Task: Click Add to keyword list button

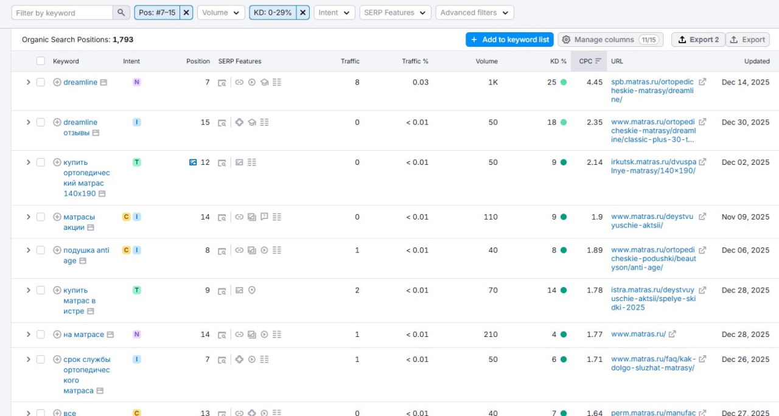Action: tap(509, 40)
